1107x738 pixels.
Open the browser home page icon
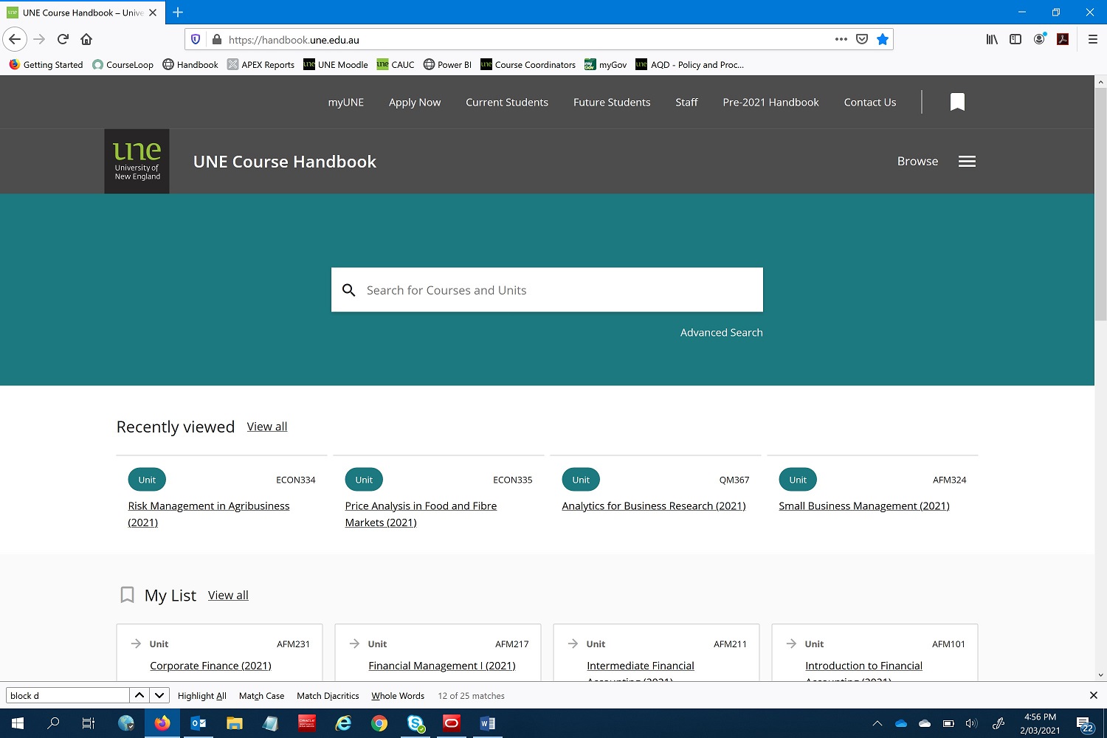(x=86, y=39)
